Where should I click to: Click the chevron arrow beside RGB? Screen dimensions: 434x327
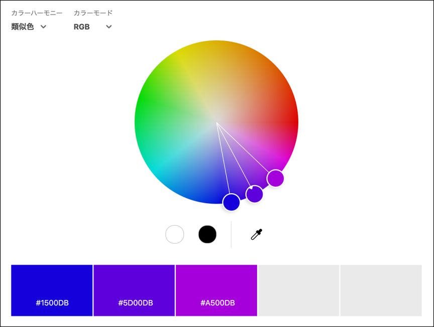(108, 27)
